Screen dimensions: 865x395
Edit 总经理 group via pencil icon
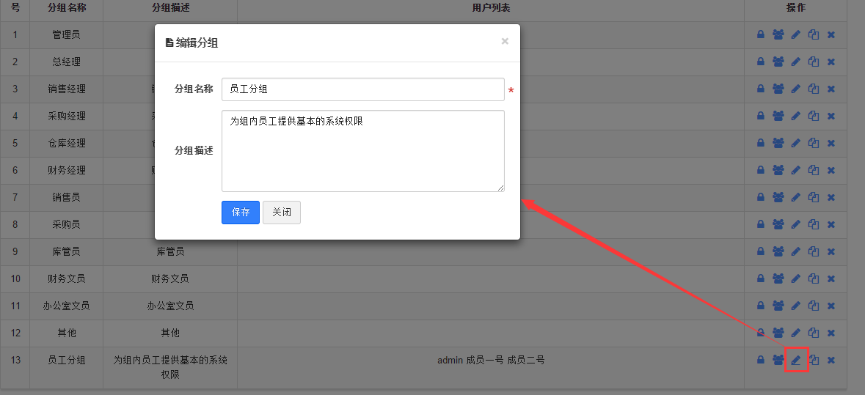[x=795, y=62]
